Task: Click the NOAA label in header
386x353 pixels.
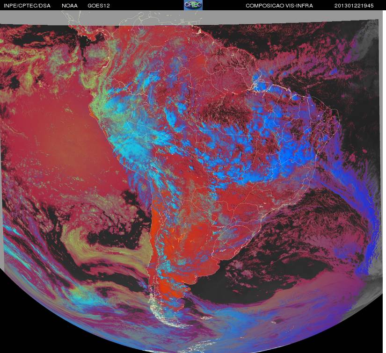Action: (70, 6)
